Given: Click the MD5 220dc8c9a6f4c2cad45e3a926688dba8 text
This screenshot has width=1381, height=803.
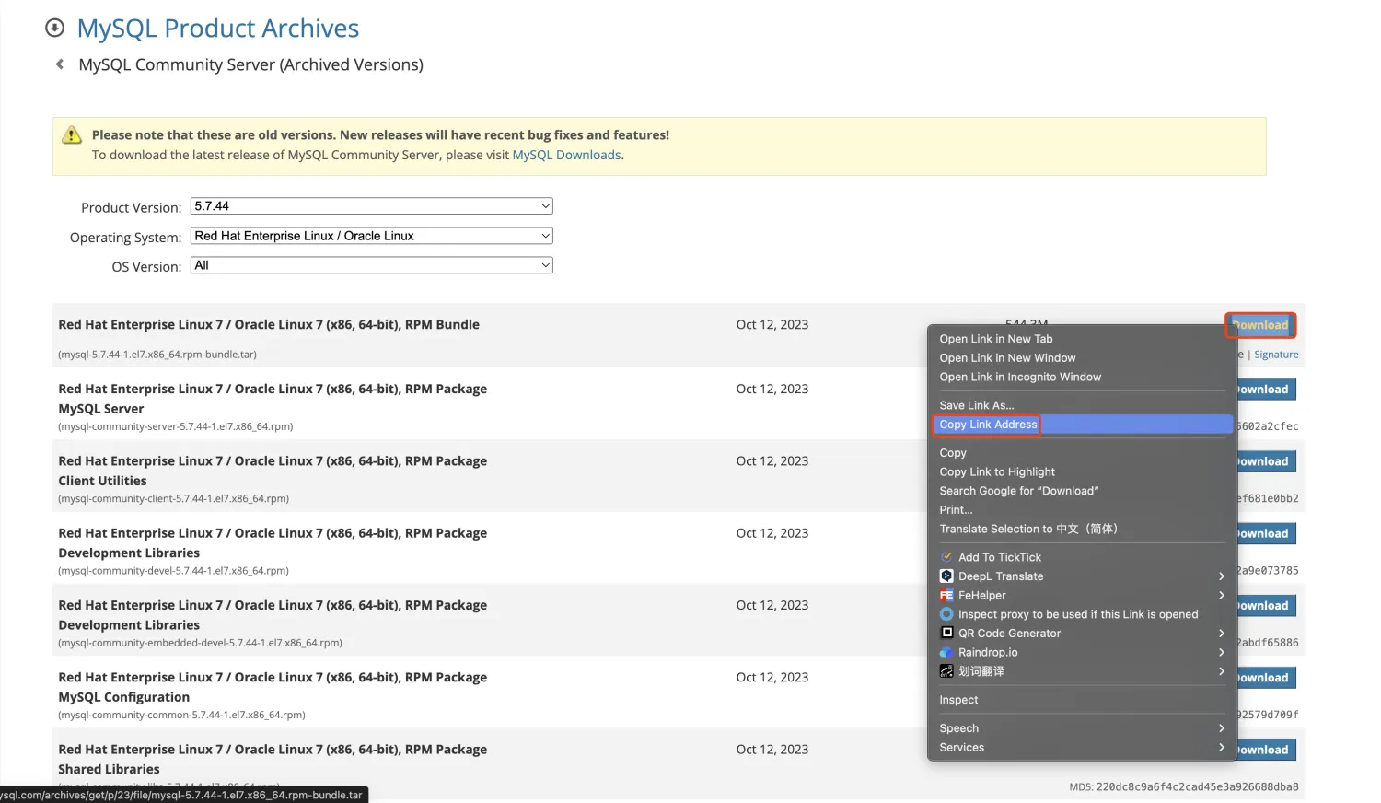Looking at the screenshot, I should click(x=1184, y=787).
